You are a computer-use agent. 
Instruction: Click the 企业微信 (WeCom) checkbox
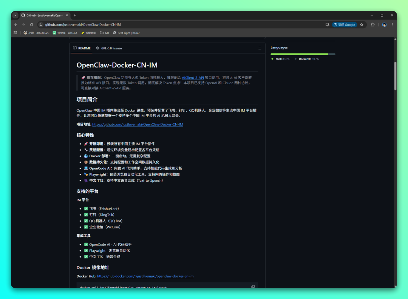click(x=86, y=227)
